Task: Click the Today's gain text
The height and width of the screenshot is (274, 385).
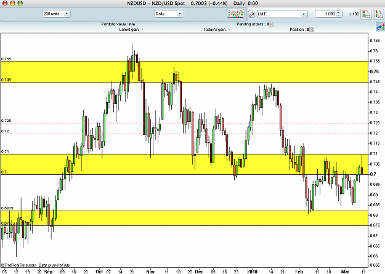Action: click(216, 30)
